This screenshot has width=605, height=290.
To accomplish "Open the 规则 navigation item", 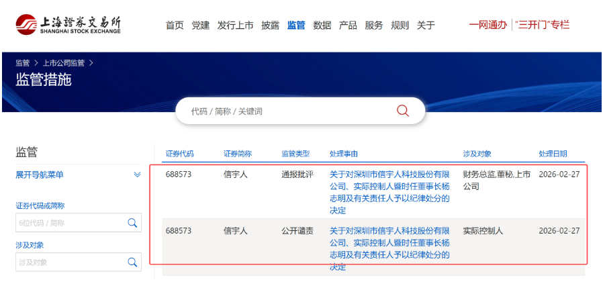I will (x=400, y=26).
